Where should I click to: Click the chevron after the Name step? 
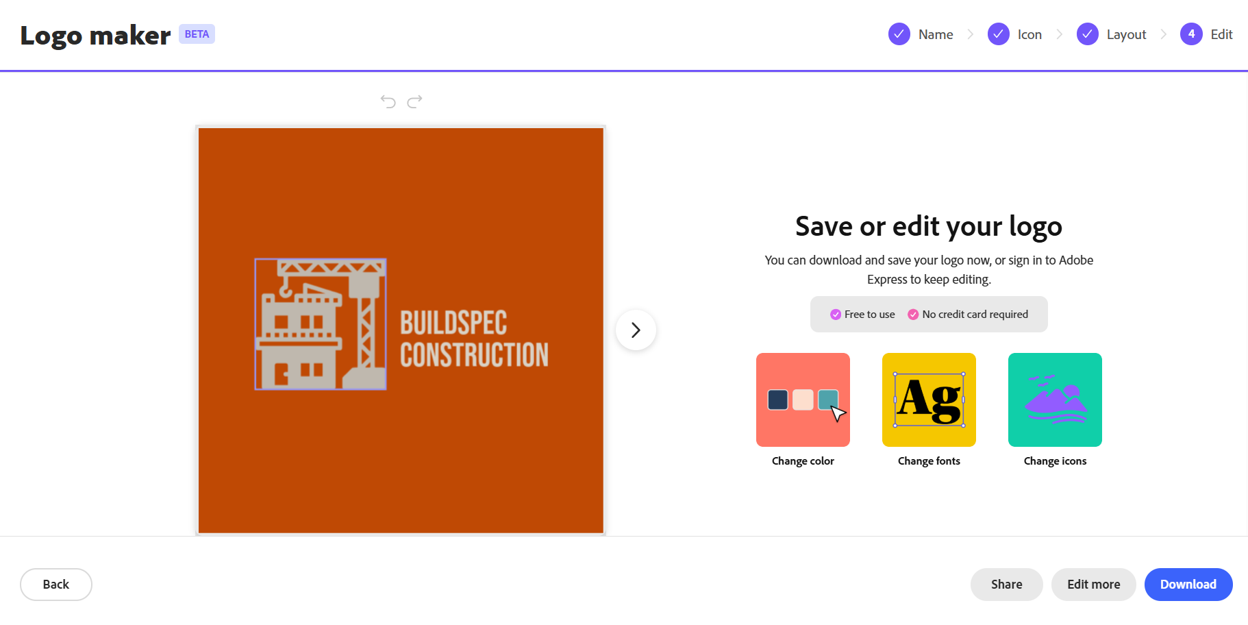click(x=971, y=34)
